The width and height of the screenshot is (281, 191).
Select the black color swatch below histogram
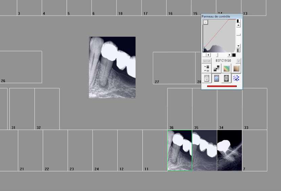coord(234,55)
